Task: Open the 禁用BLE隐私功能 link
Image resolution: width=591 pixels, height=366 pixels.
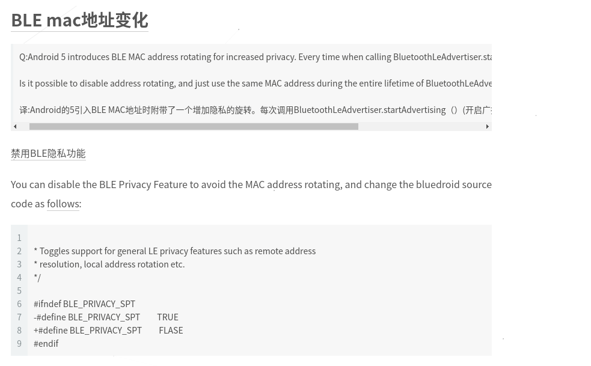Action: pos(48,153)
